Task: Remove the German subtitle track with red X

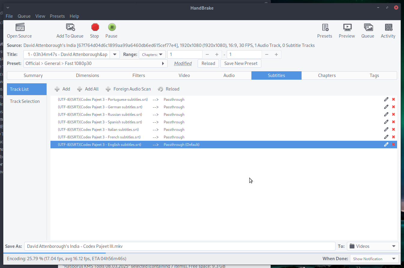Action: (393, 107)
